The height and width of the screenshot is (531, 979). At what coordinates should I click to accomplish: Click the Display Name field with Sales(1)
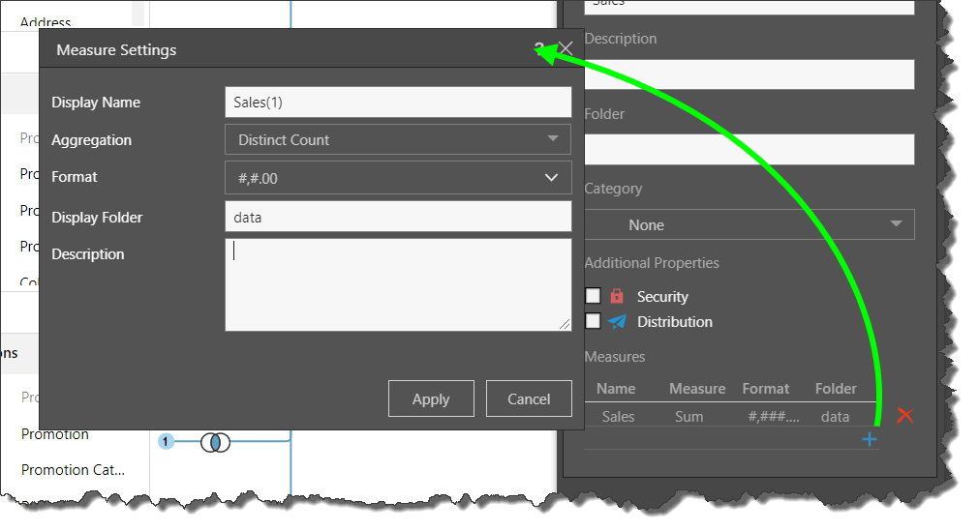click(397, 103)
